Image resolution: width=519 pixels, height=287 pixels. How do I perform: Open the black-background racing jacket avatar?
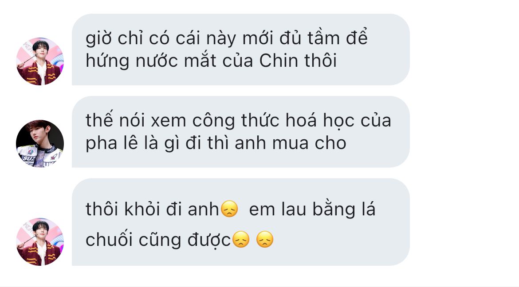pyautogui.click(x=40, y=143)
